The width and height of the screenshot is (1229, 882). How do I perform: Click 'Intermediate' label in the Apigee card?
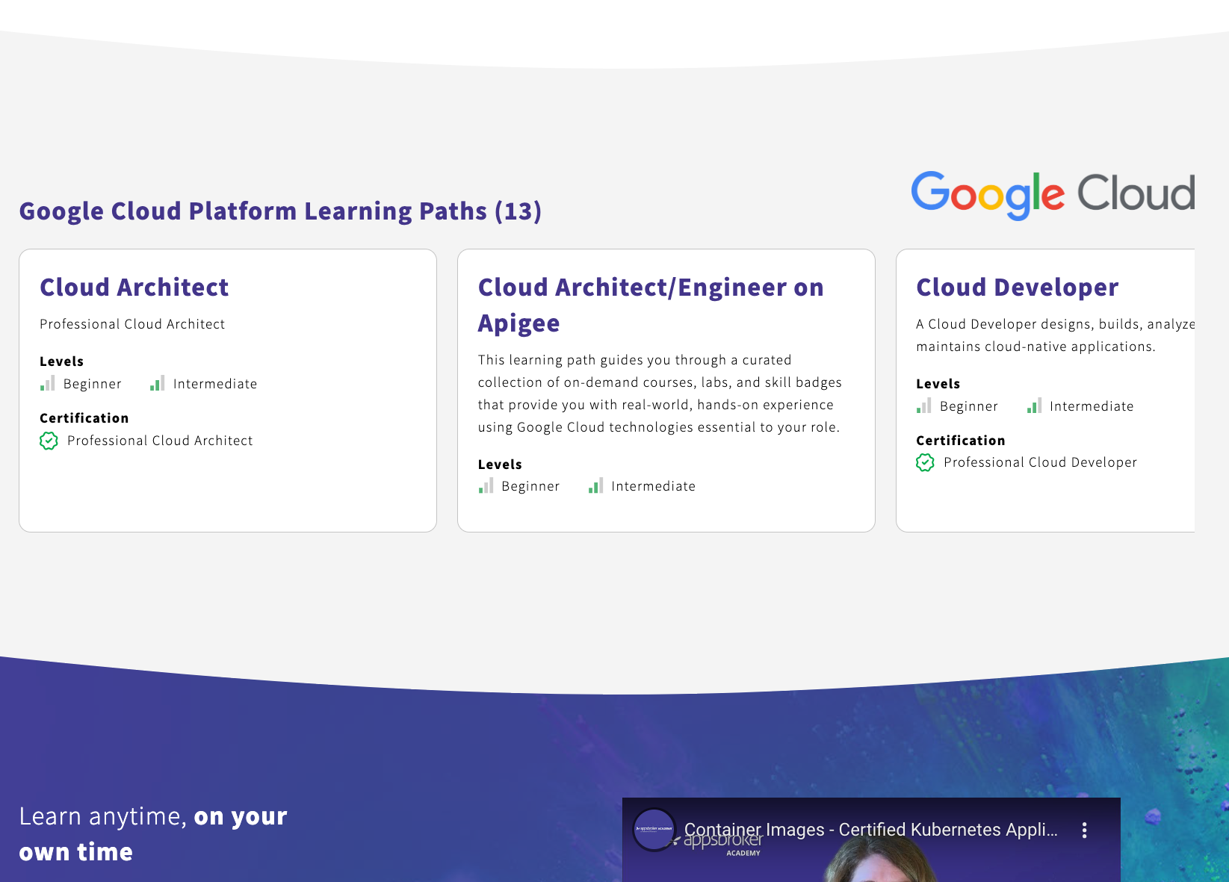click(x=653, y=486)
